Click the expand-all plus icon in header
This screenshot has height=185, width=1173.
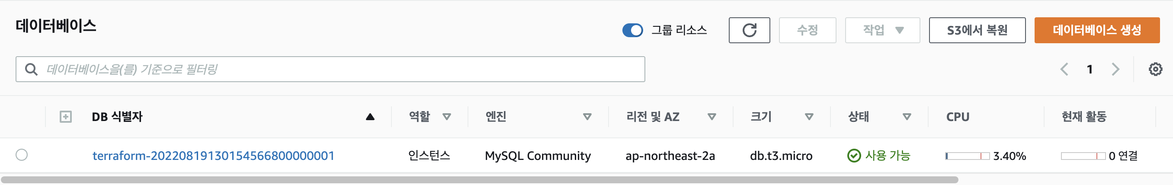pos(66,117)
